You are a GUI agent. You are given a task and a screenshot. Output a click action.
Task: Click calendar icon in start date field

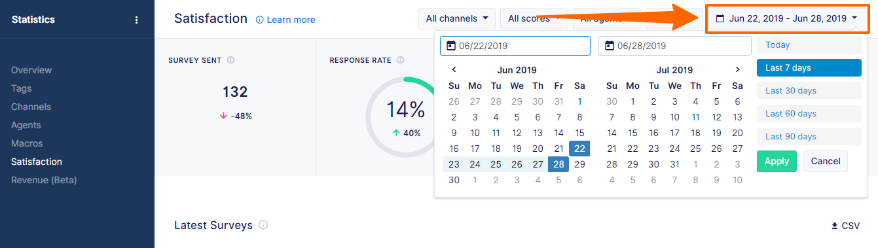pos(451,46)
